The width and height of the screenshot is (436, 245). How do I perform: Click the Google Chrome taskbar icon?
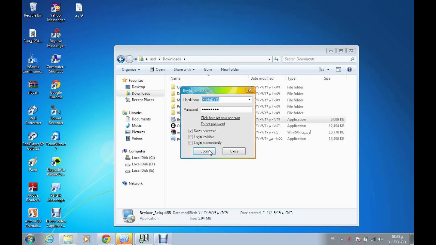(106, 239)
